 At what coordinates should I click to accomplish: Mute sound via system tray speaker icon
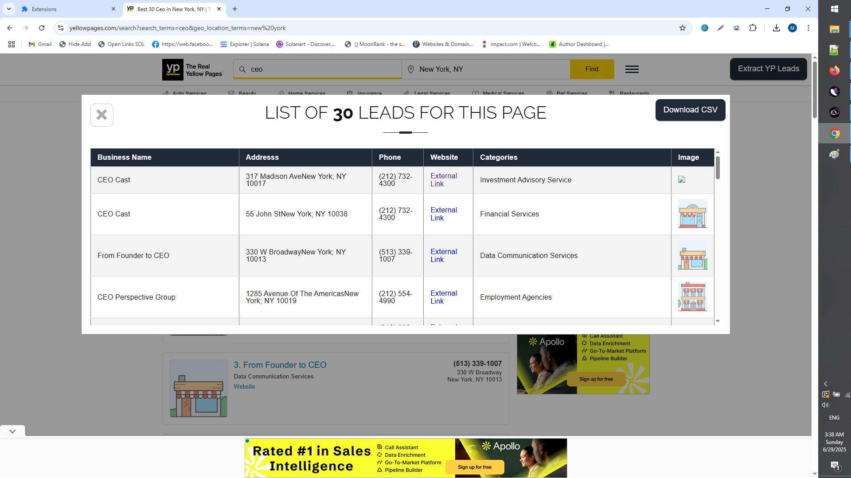click(826, 405)
